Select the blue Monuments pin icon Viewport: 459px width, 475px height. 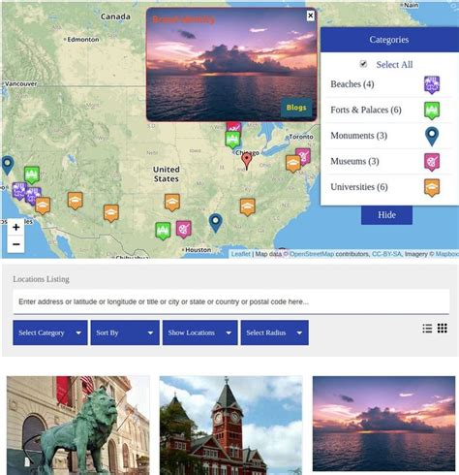432,136
